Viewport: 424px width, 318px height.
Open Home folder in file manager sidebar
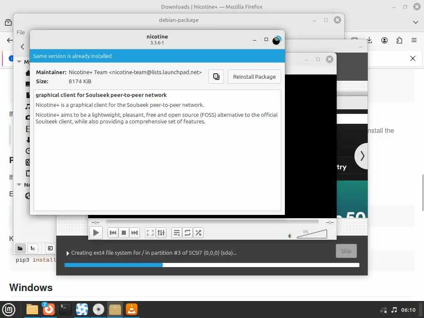pyautogui.click(x=28, y=73)
